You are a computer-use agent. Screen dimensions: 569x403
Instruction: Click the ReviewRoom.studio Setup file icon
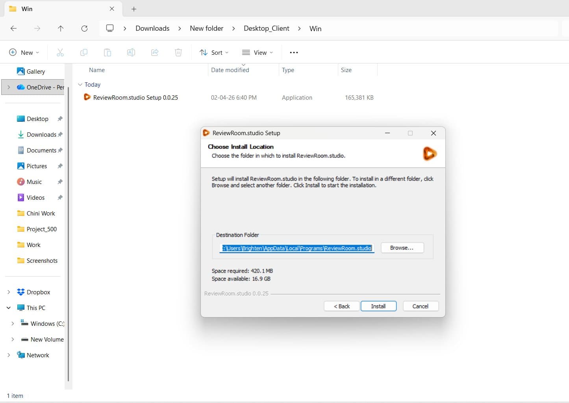[87, 97]
